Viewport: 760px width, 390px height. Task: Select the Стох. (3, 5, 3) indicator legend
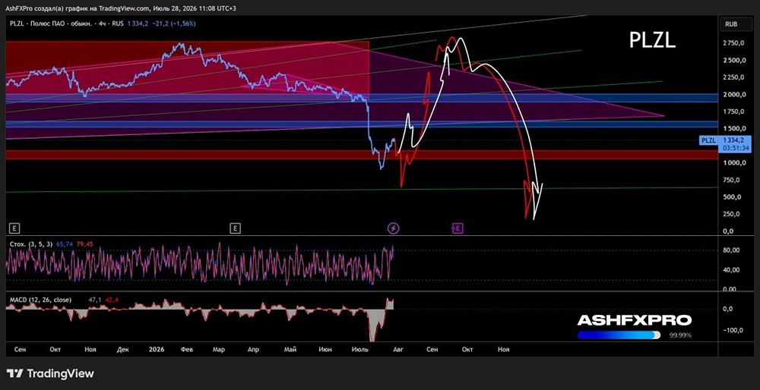[x=31, y=244]
